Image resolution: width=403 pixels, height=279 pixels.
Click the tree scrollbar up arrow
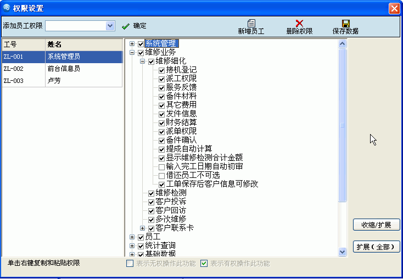point(343,44)
